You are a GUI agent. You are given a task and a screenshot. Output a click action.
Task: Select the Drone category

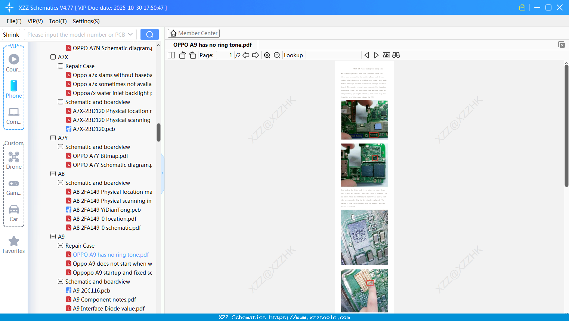14,160
